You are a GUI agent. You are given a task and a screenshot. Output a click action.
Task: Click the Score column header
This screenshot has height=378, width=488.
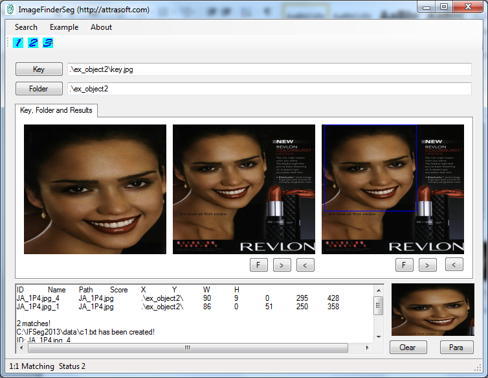coord(119,290)
